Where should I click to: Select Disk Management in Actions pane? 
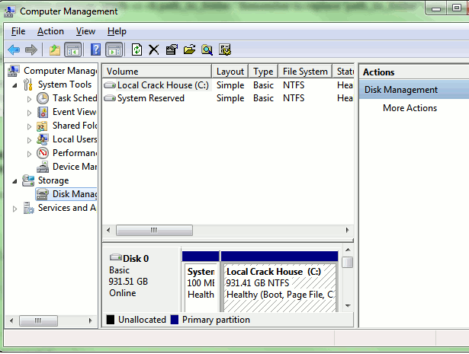414,90
